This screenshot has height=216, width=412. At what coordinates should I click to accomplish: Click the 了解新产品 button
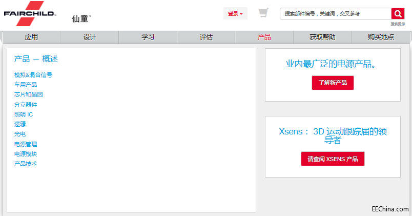(x=333, y=83)
